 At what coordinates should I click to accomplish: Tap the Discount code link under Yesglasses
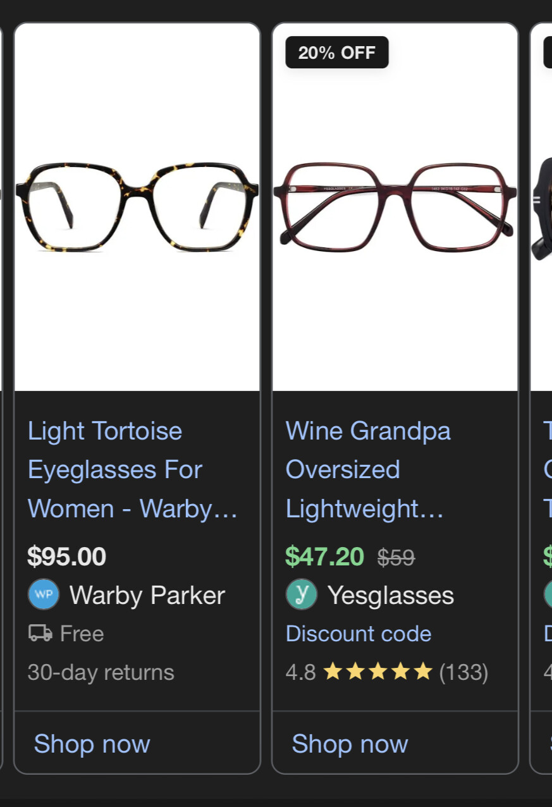[x=359, y=634]
